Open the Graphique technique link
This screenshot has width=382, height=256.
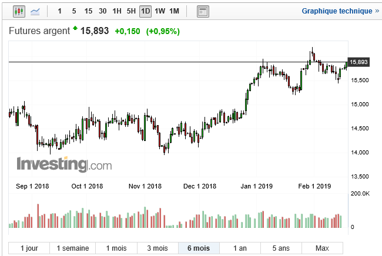coord(340,11)
